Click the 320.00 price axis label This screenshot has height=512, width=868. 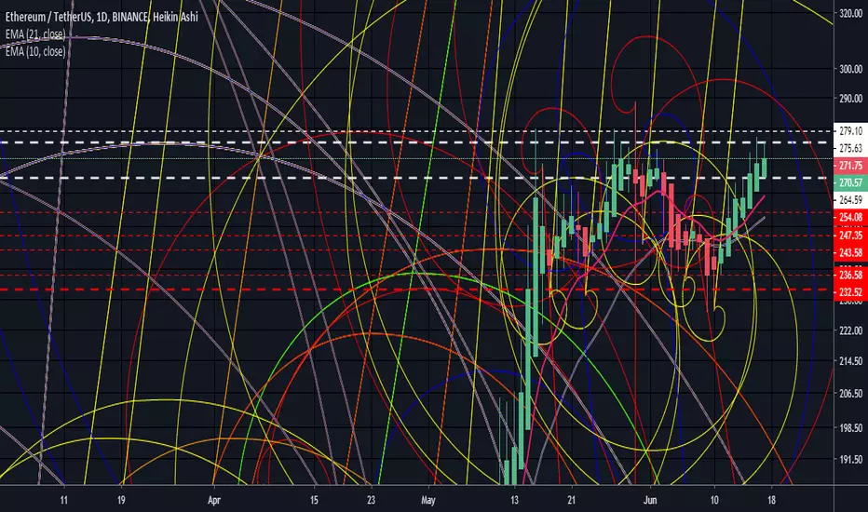point(851,13)
